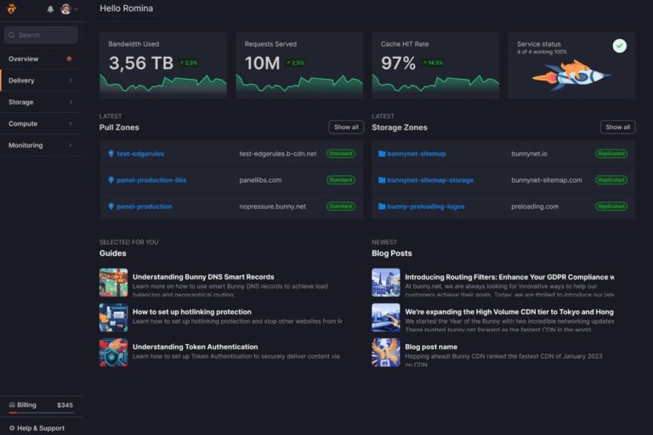
Task: Select the Overview menu item
Action: point(41,59)
